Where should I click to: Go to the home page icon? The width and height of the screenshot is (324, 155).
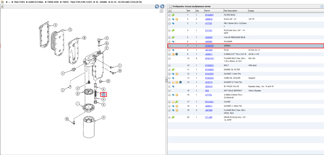click(x=2, y=2)
